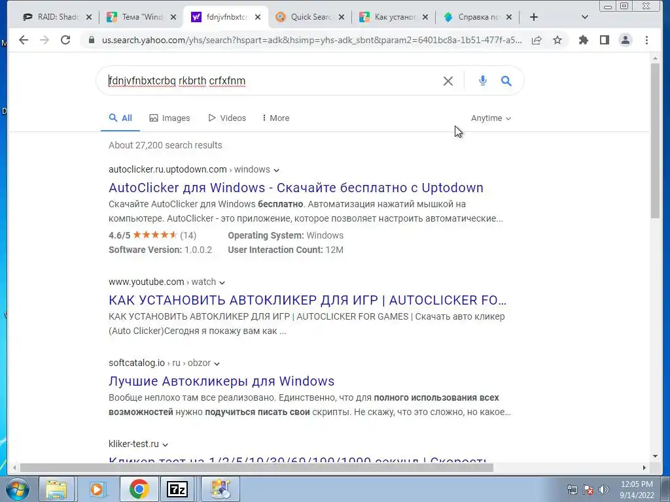Clear the Yahoo search box
670x502 pixels.
(448, 80)
